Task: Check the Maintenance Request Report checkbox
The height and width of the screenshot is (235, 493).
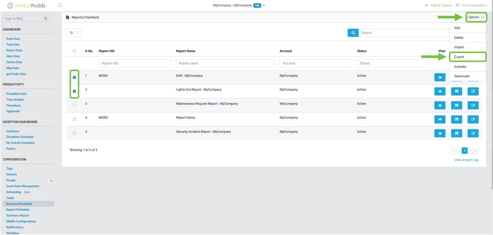Action: point(74,106)
